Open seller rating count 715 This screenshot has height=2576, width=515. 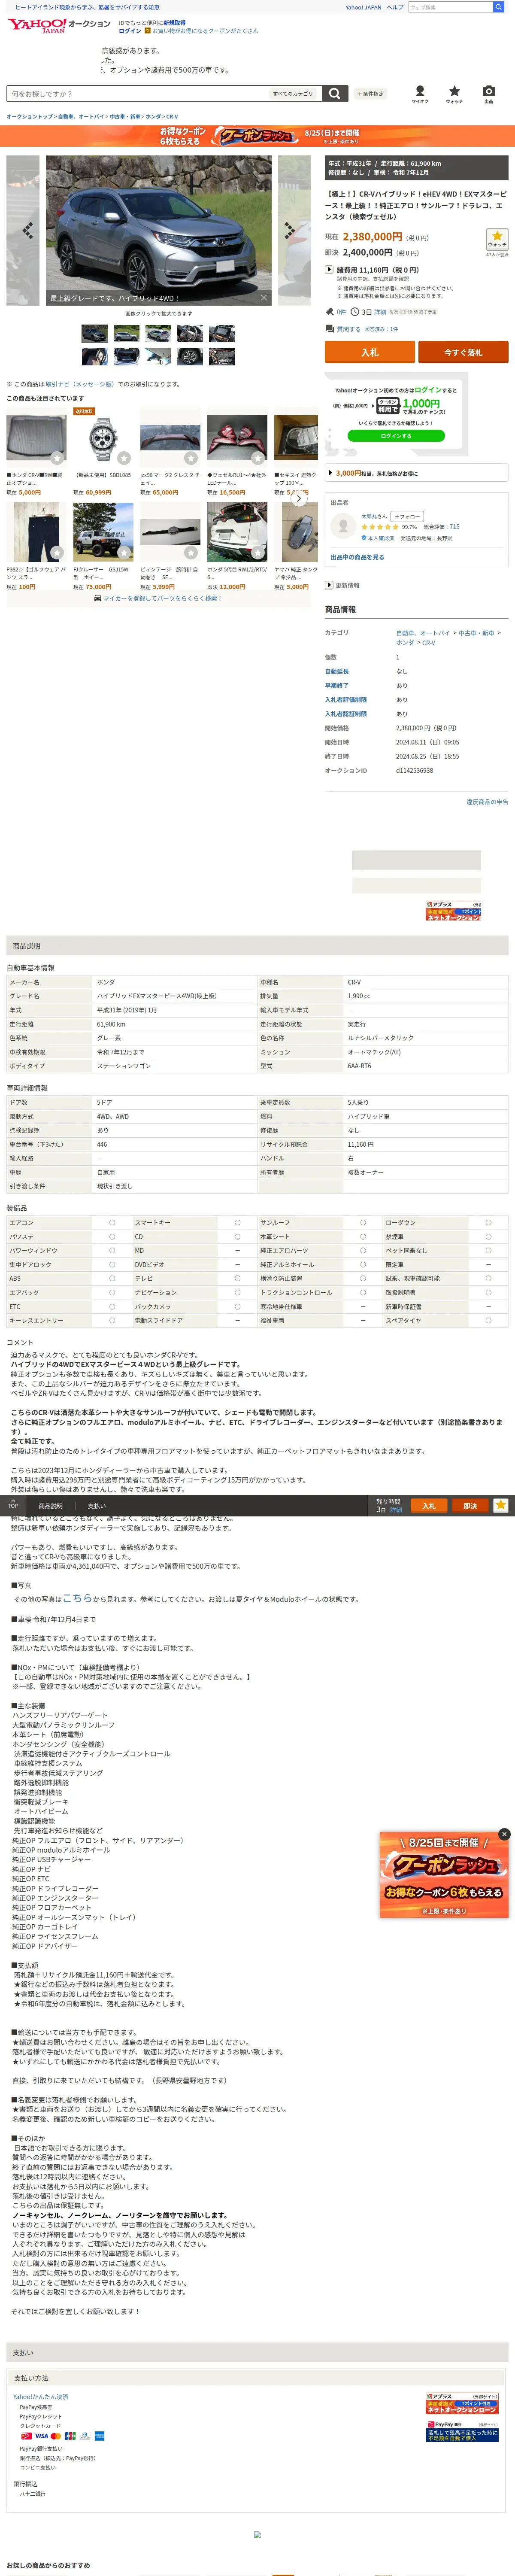pos(454,526)
